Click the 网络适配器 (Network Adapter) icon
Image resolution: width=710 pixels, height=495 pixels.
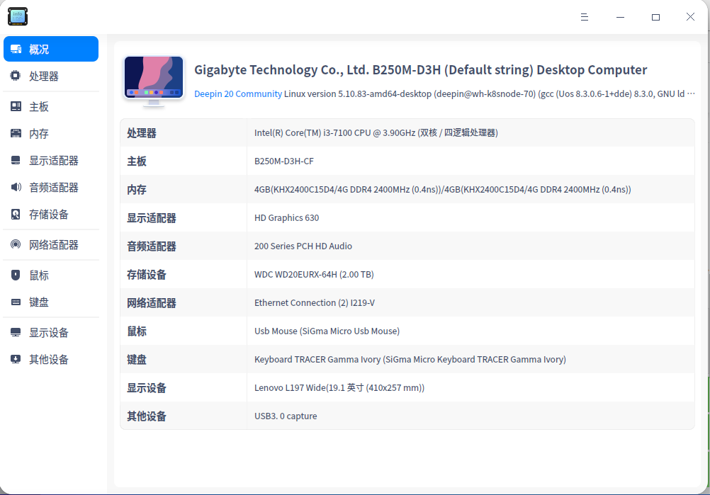(15, 244)
